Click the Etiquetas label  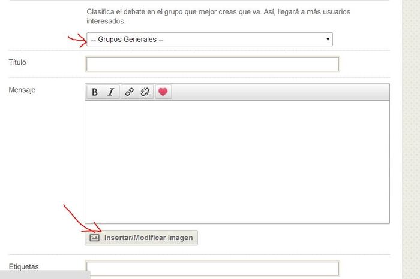pyautogui.click(x=25, y=266)
